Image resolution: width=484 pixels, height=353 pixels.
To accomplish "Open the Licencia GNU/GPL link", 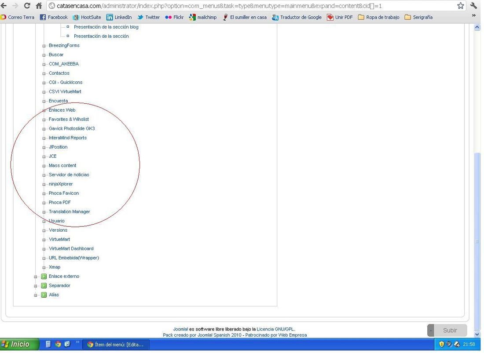I will [x=275, y=330].
